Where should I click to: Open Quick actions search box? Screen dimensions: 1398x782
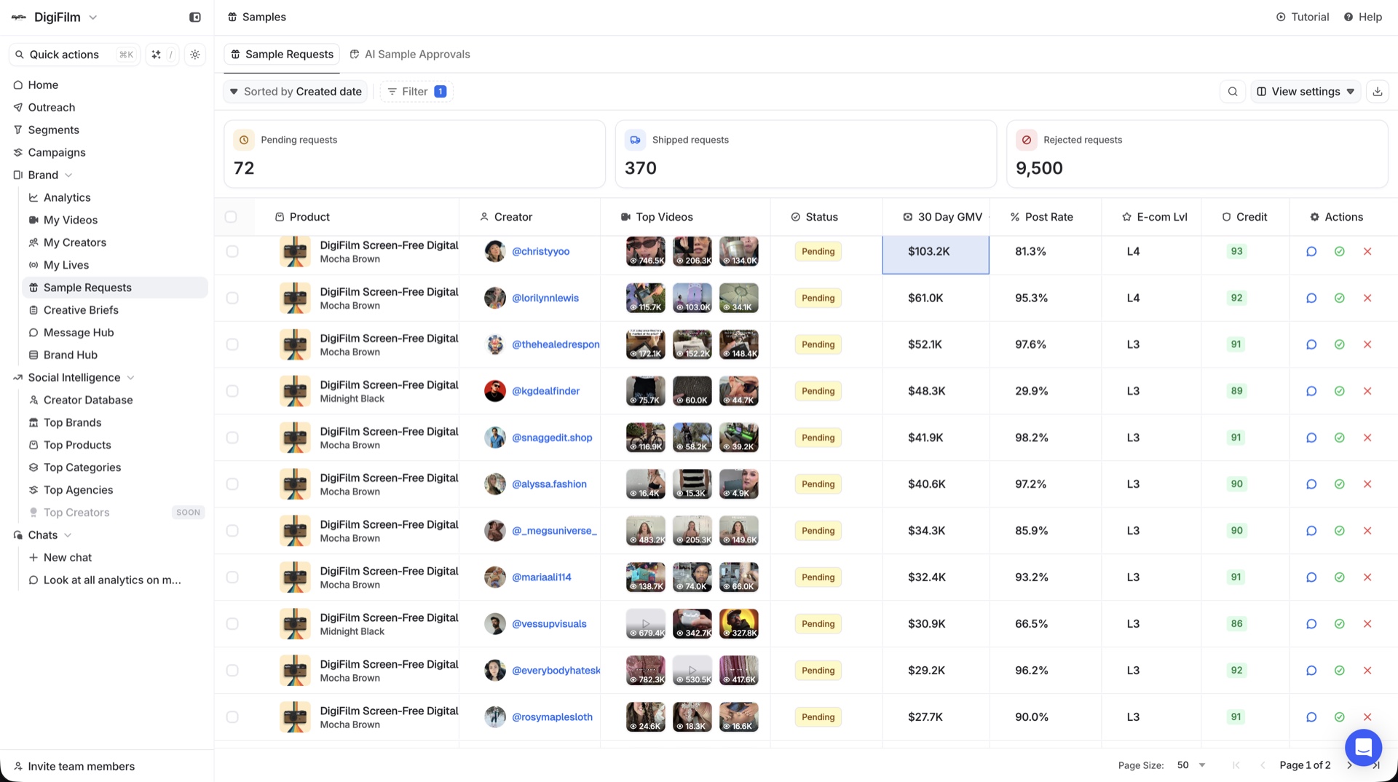click(x=74, y=55)
